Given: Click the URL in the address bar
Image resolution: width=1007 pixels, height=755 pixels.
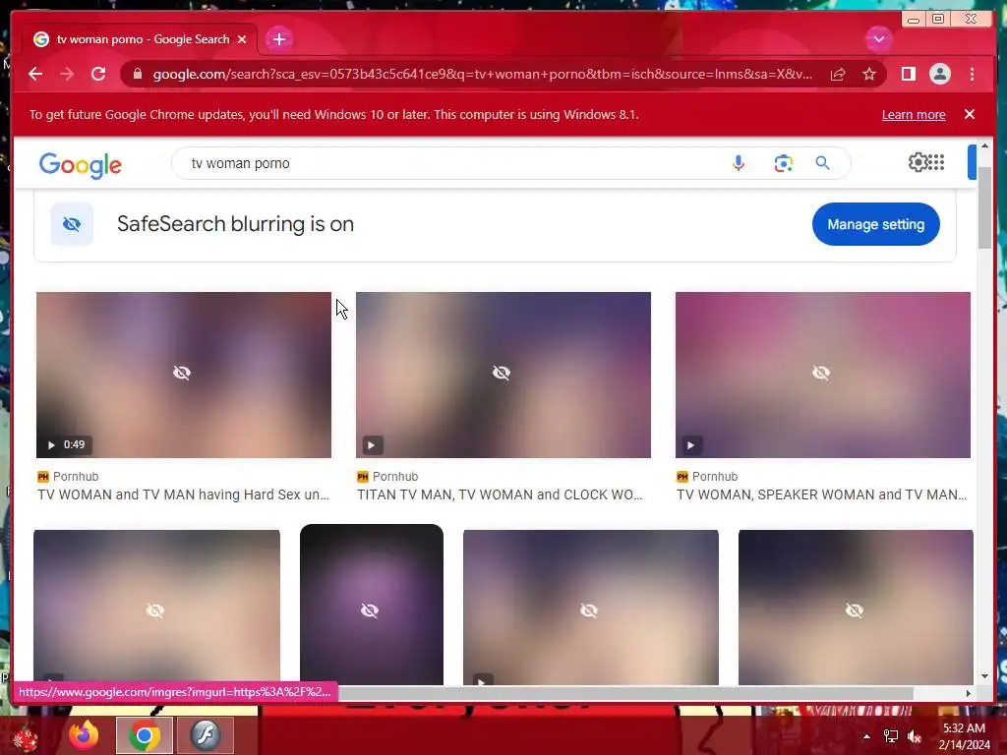Looking at the screenshot, I should tap(482, 75).
